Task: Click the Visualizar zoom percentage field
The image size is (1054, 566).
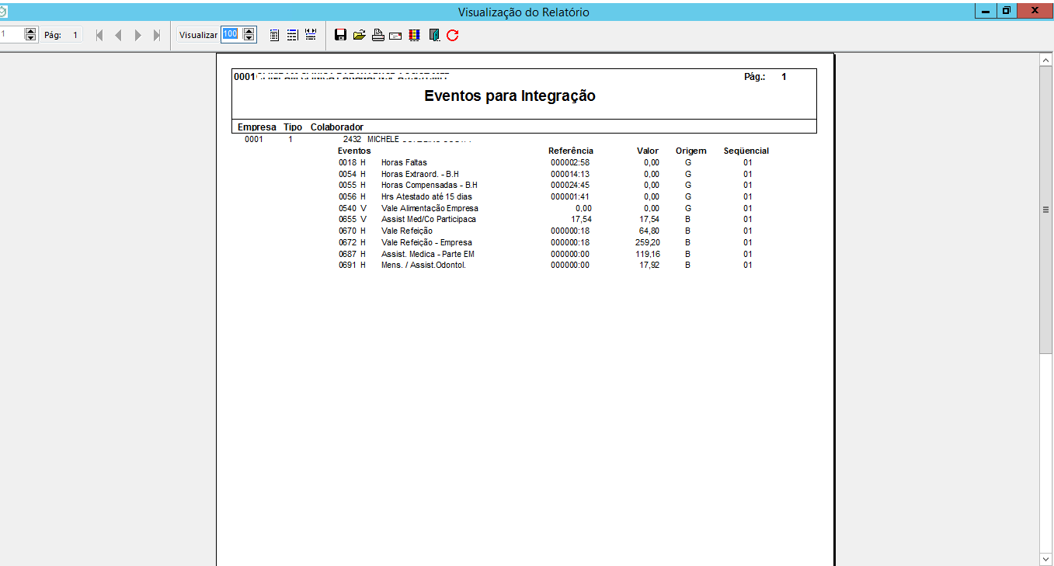Action: click(x=231, y=35)
